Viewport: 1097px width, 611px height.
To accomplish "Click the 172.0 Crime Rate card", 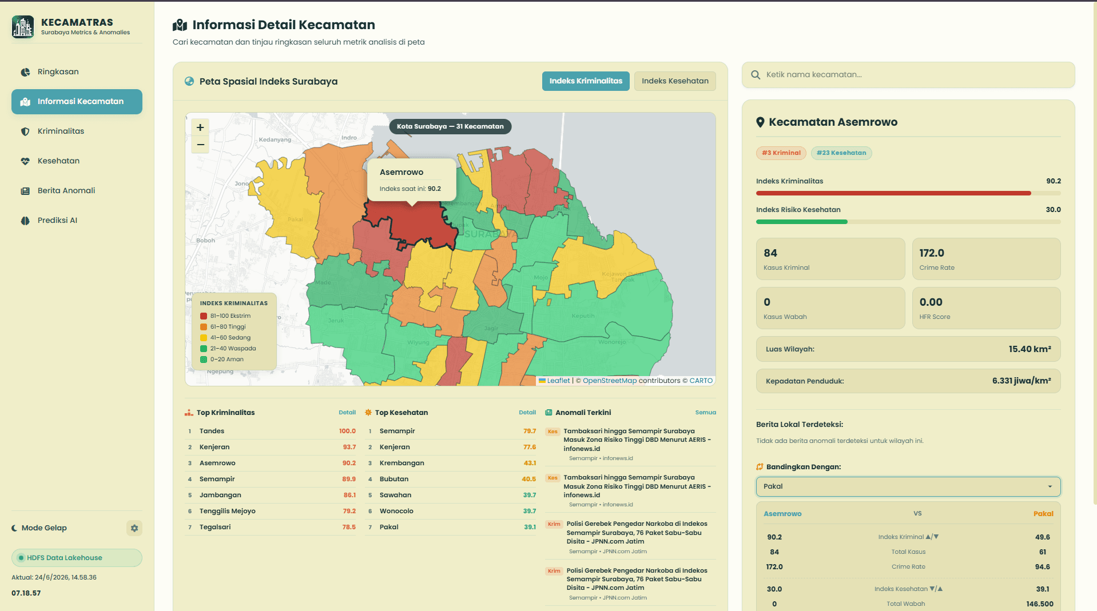I will [986, 259].
